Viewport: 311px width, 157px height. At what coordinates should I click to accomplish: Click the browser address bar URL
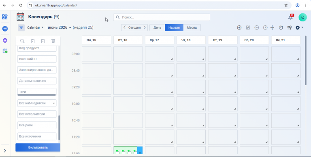point(56,5)
